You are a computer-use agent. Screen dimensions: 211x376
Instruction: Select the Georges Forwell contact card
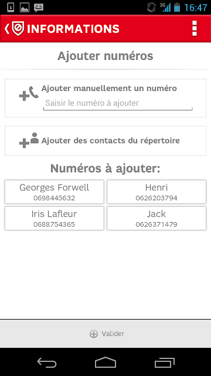[x=55, y=192]
